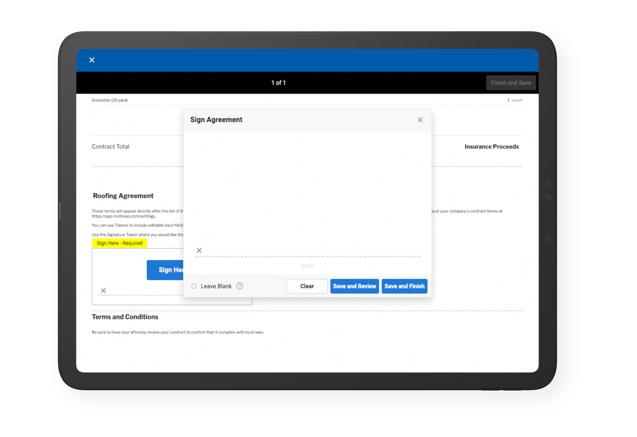
Task: Open the Dumpster (20 yard) line item
Action: (x=110, y=100)
